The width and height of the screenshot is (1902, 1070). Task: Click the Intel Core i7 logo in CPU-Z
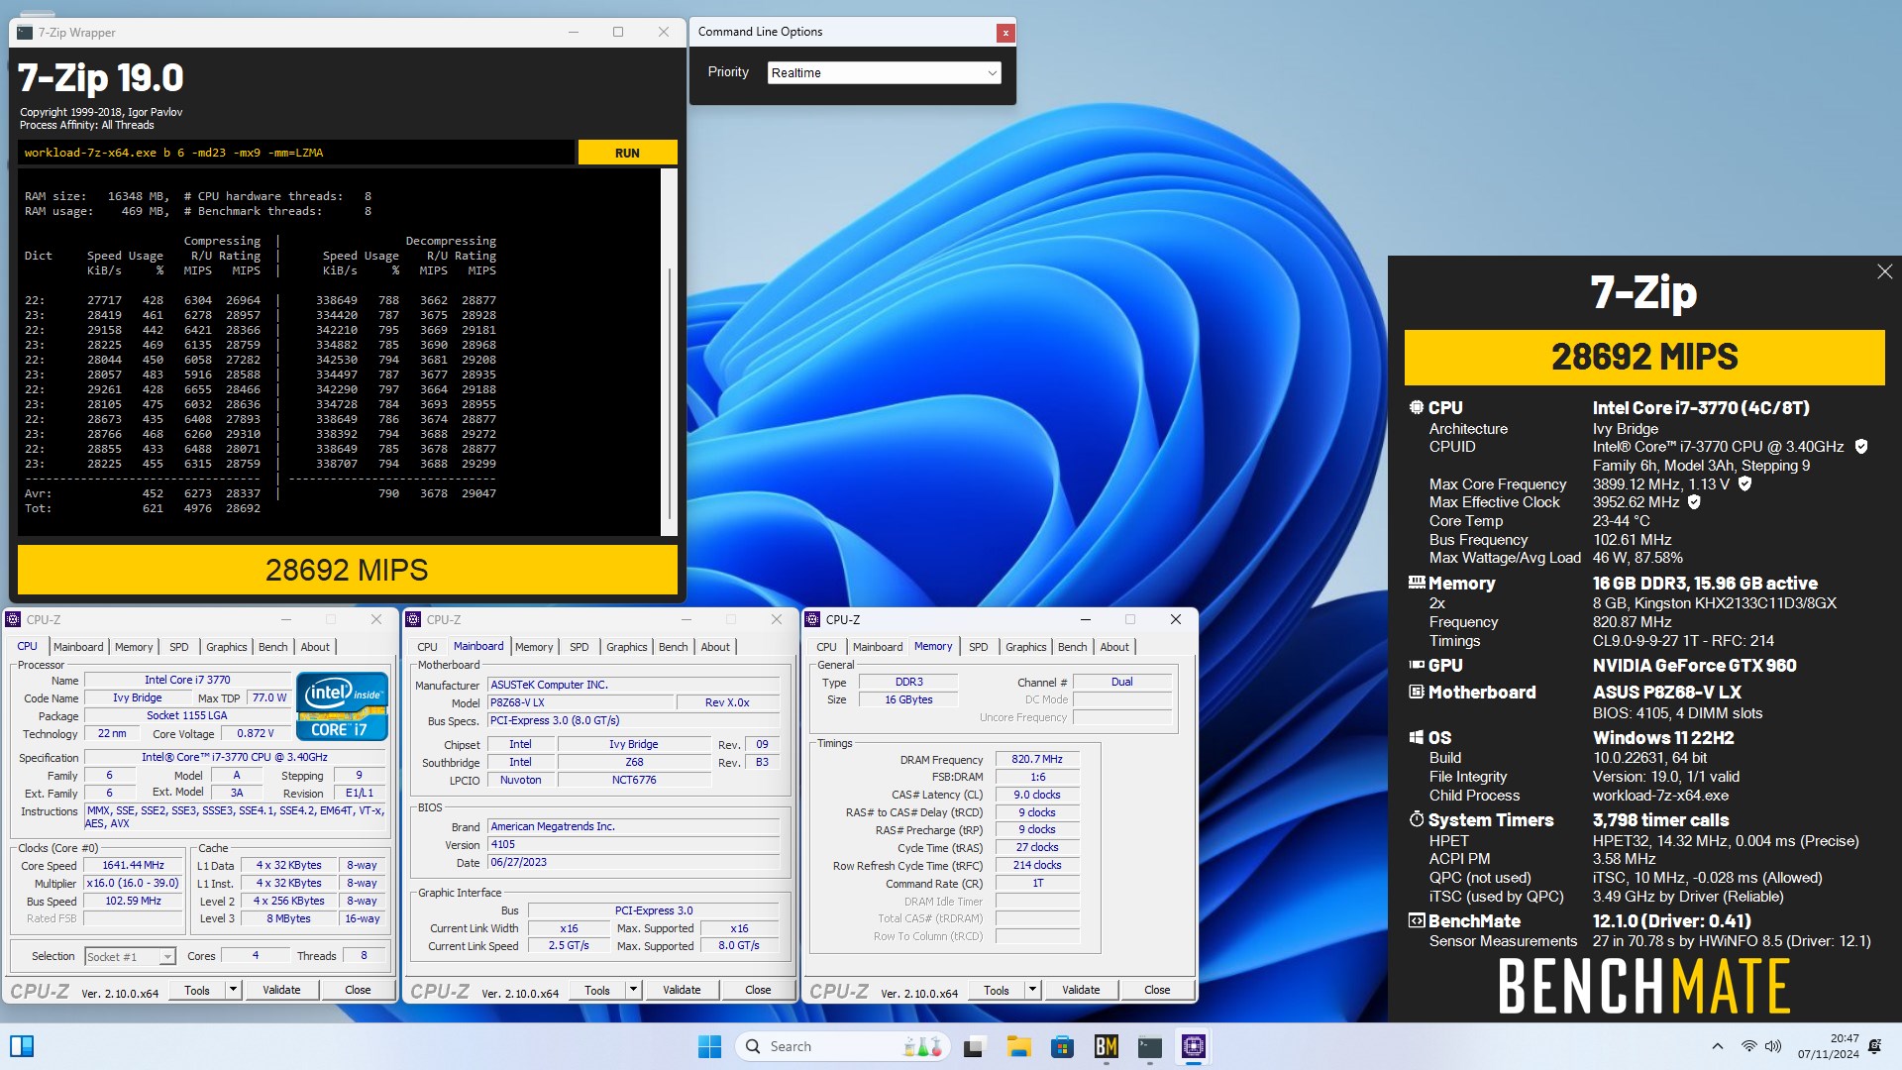[x=342, y=706]
